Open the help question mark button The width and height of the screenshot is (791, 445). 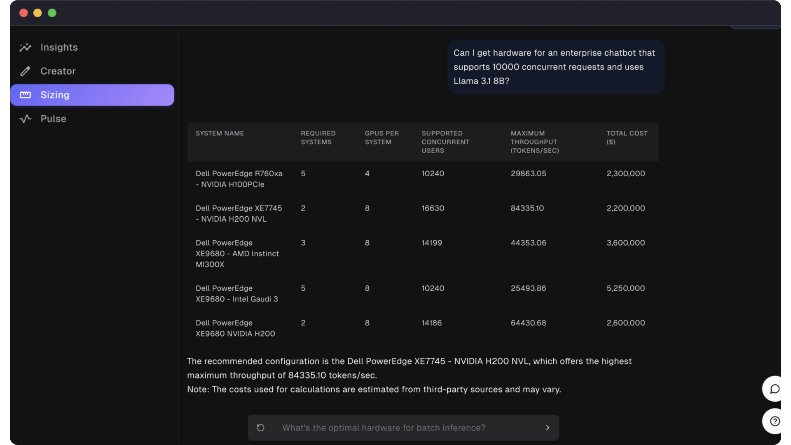click(775, 421)
